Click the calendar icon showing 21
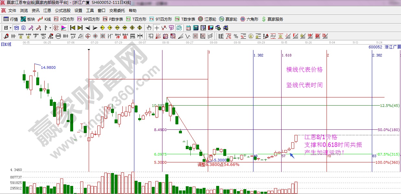 (188, 28)
